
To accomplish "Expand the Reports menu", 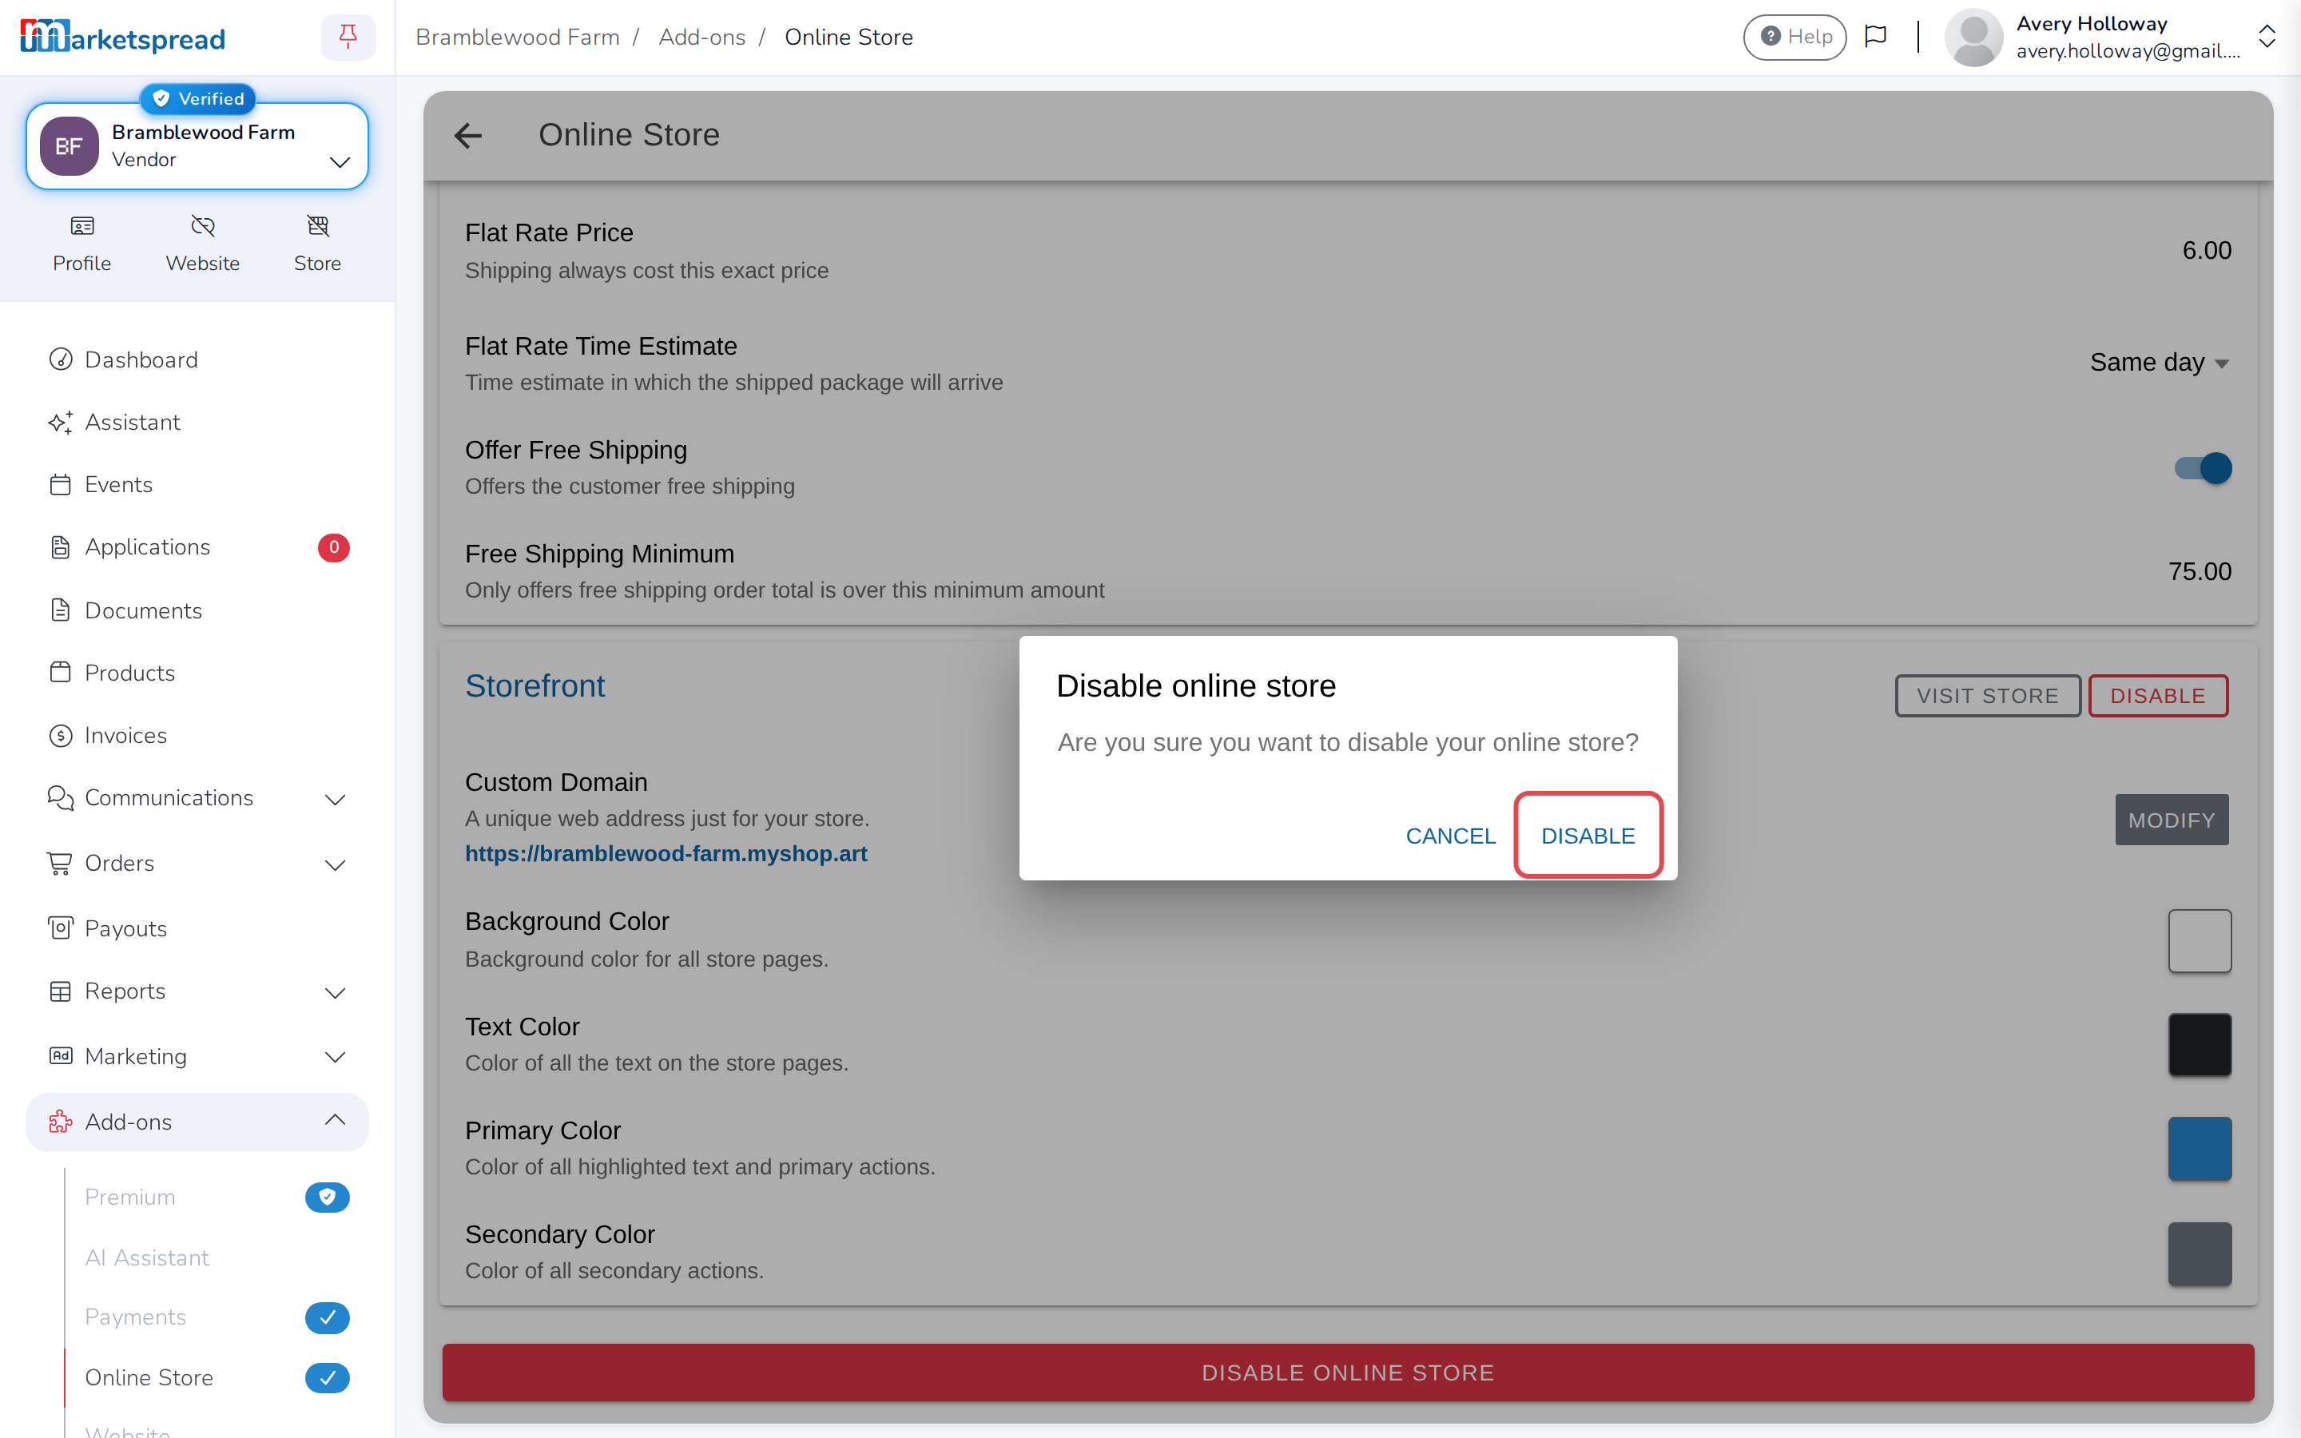I will (x=335, y=992).
